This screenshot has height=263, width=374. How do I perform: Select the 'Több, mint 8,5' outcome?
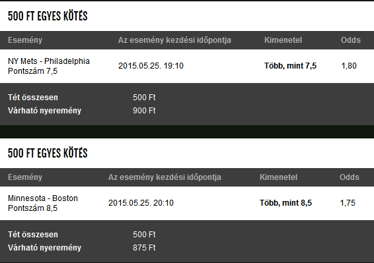(285, 203)
